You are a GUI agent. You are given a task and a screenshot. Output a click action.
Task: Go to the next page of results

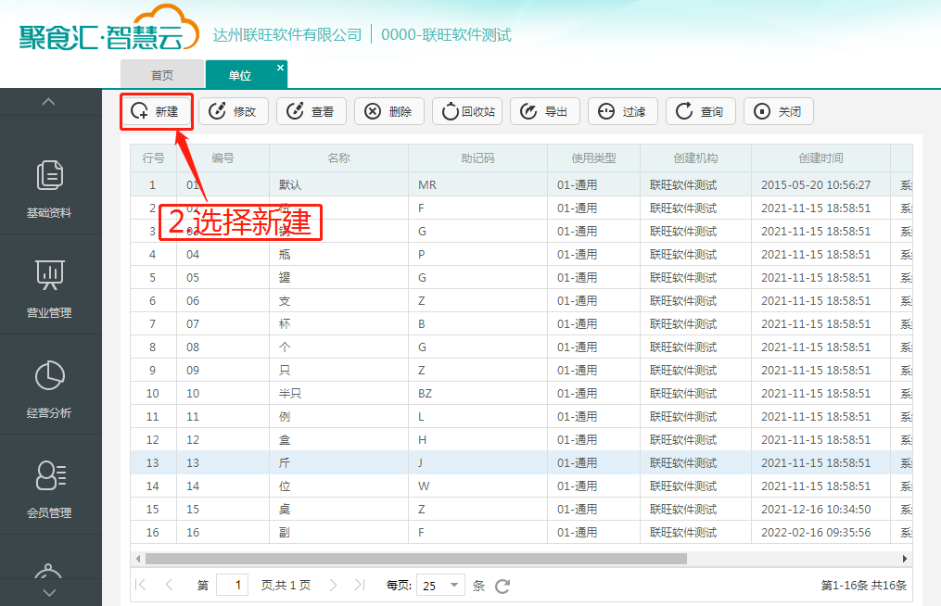coord(333,585)
